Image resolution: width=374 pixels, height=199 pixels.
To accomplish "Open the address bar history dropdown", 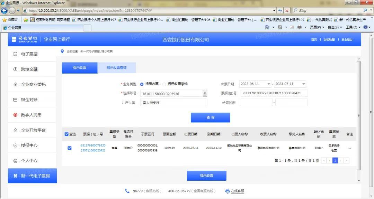I will (274, 10).
